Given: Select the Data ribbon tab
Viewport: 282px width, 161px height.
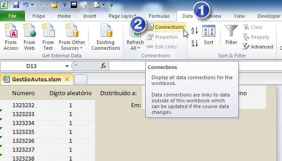Looking at the screenshot, I should click(x=187, y=16).
